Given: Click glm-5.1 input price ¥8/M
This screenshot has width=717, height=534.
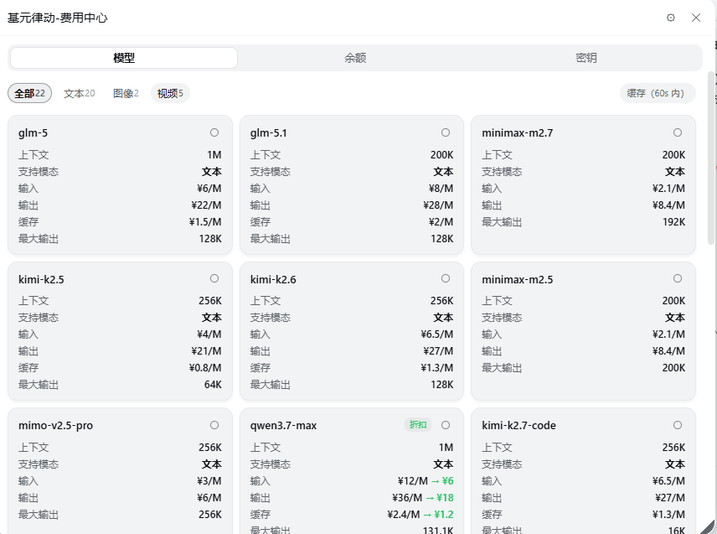Looking at the screenshot, I should [441, 189].
